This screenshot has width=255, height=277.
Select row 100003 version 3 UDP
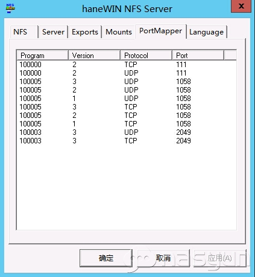click(127, 132)
